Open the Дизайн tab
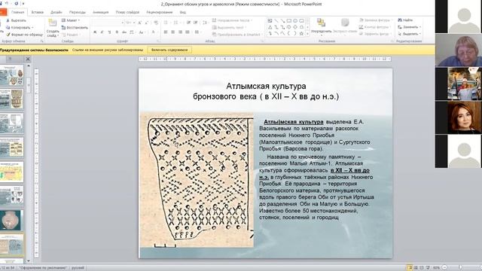This screenshot has height=271, width=482. (x=56, y=12)
